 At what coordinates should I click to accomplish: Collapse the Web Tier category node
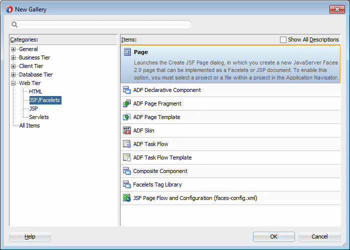pyautogui.click(x=13, y=83)
